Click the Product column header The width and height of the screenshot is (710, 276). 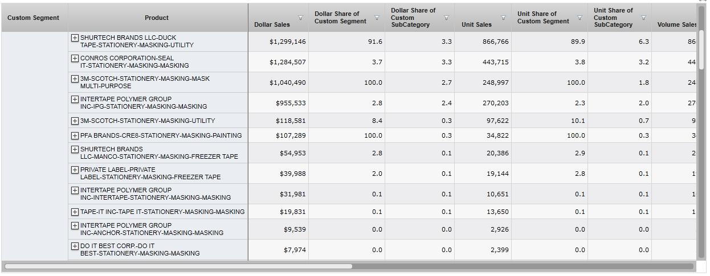pyautogui.click(x=157, y=18)
